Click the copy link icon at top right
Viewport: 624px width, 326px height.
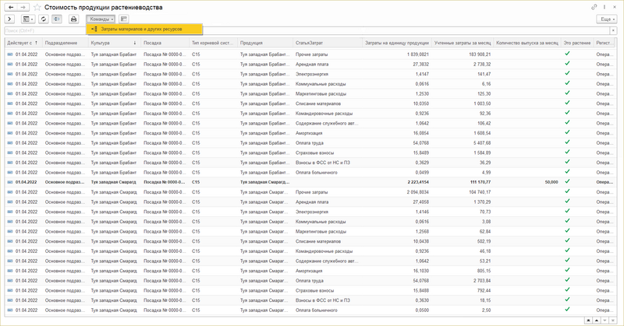click(595, 7)
